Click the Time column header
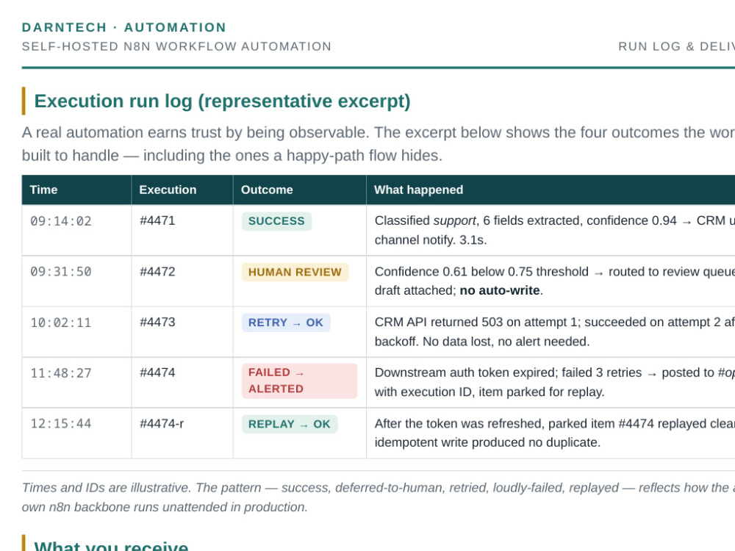735x551 pixels. 43,190
